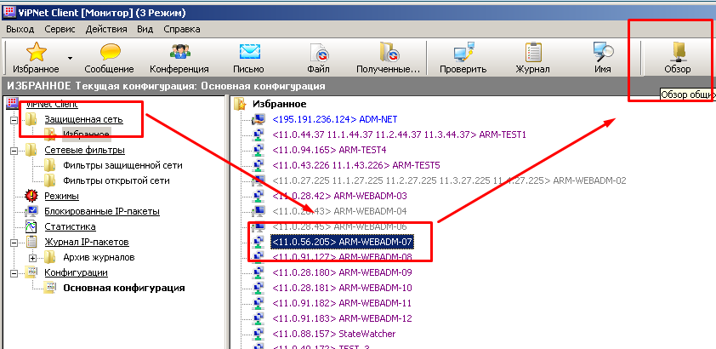The height and width of the screenshot is (349, 716).
Task: Click the Письмо envelope icon
Action: [248, 53]
